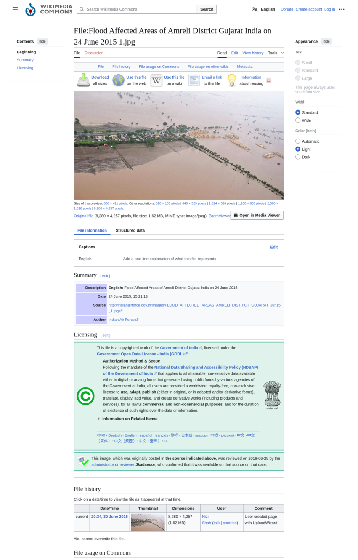Click the Wikimedia Commons logo

click(x=48, y=9)
